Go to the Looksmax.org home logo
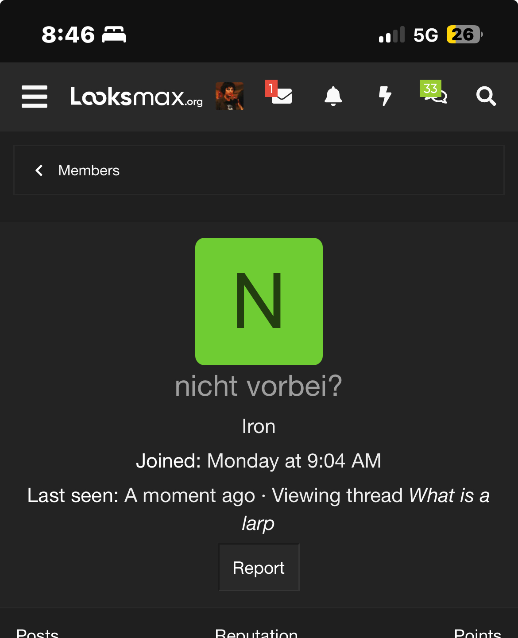Viewport: 518px width, 638px height. [136, 97]
